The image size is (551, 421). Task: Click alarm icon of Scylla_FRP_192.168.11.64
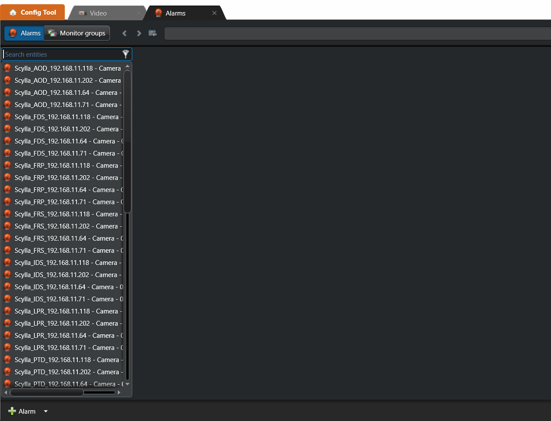click(x=7, y=190)
